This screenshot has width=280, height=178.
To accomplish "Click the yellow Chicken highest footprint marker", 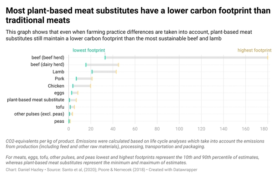I will 91,86.
